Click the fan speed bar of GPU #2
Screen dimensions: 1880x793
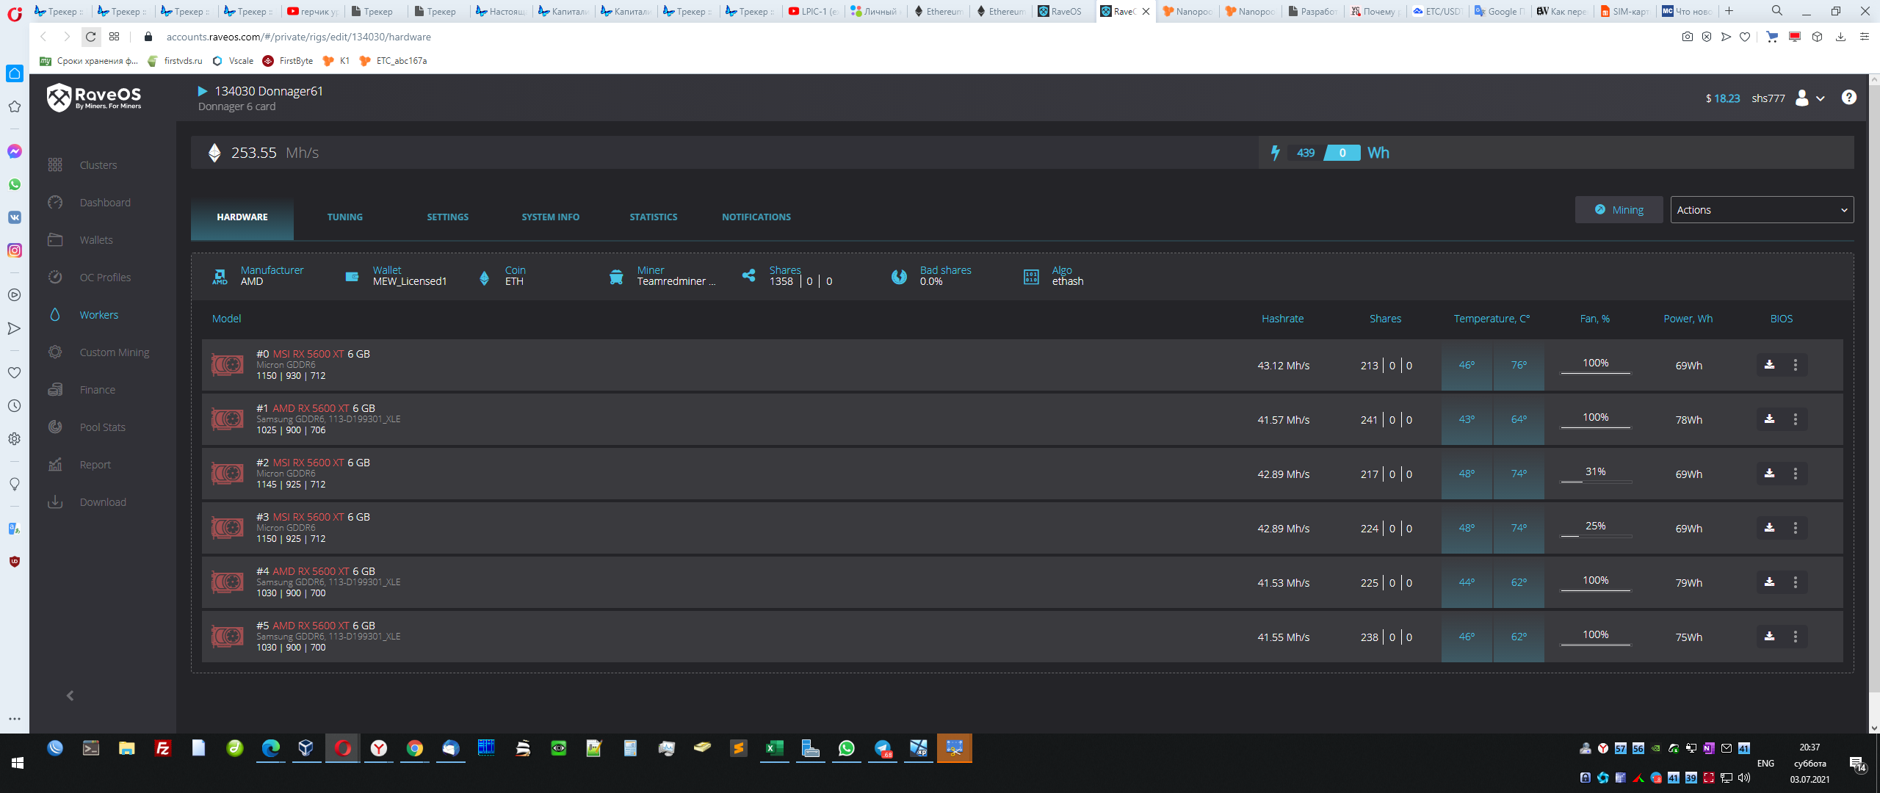click(x=1595, y=481)
